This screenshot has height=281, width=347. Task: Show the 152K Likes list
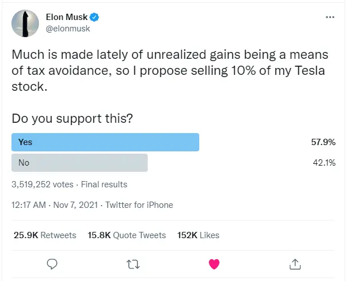[198, 235]
